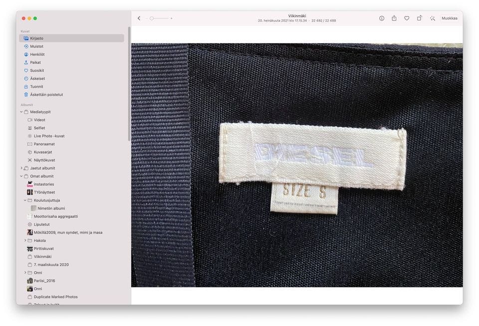This screenshot has height=326, width=479.
Task: Click the Omat albumit label
Action: [41, 176]
